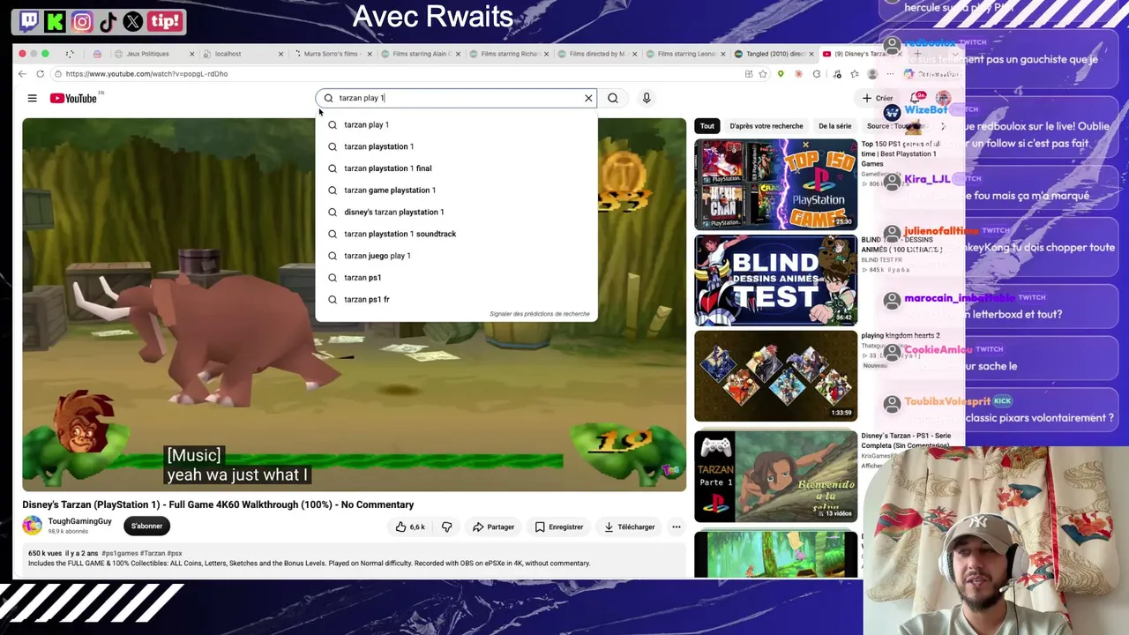Click the TikTok icon in overlay
This screenshot has height=635, width=1129.
point(108,21)
